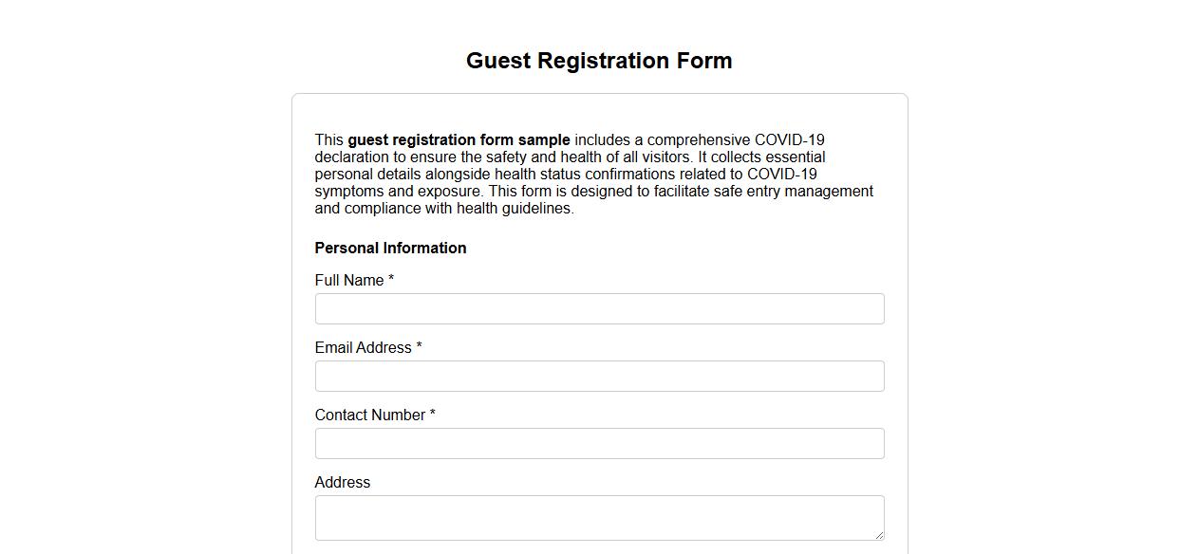1199x554 pixels.
Task: Click inside the Contact Number input field
Action: tap(598, 443)
